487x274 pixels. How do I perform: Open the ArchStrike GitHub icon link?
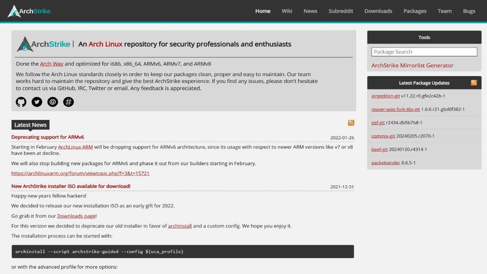pos(21,102)
